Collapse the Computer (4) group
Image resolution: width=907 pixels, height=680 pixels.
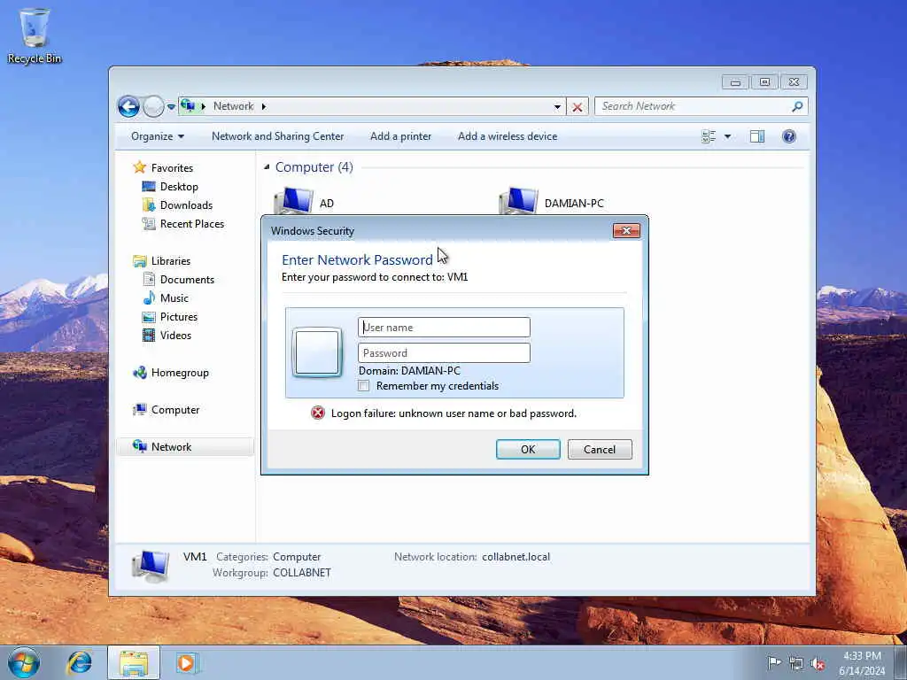pyautogui.click(x=267, y=167)
